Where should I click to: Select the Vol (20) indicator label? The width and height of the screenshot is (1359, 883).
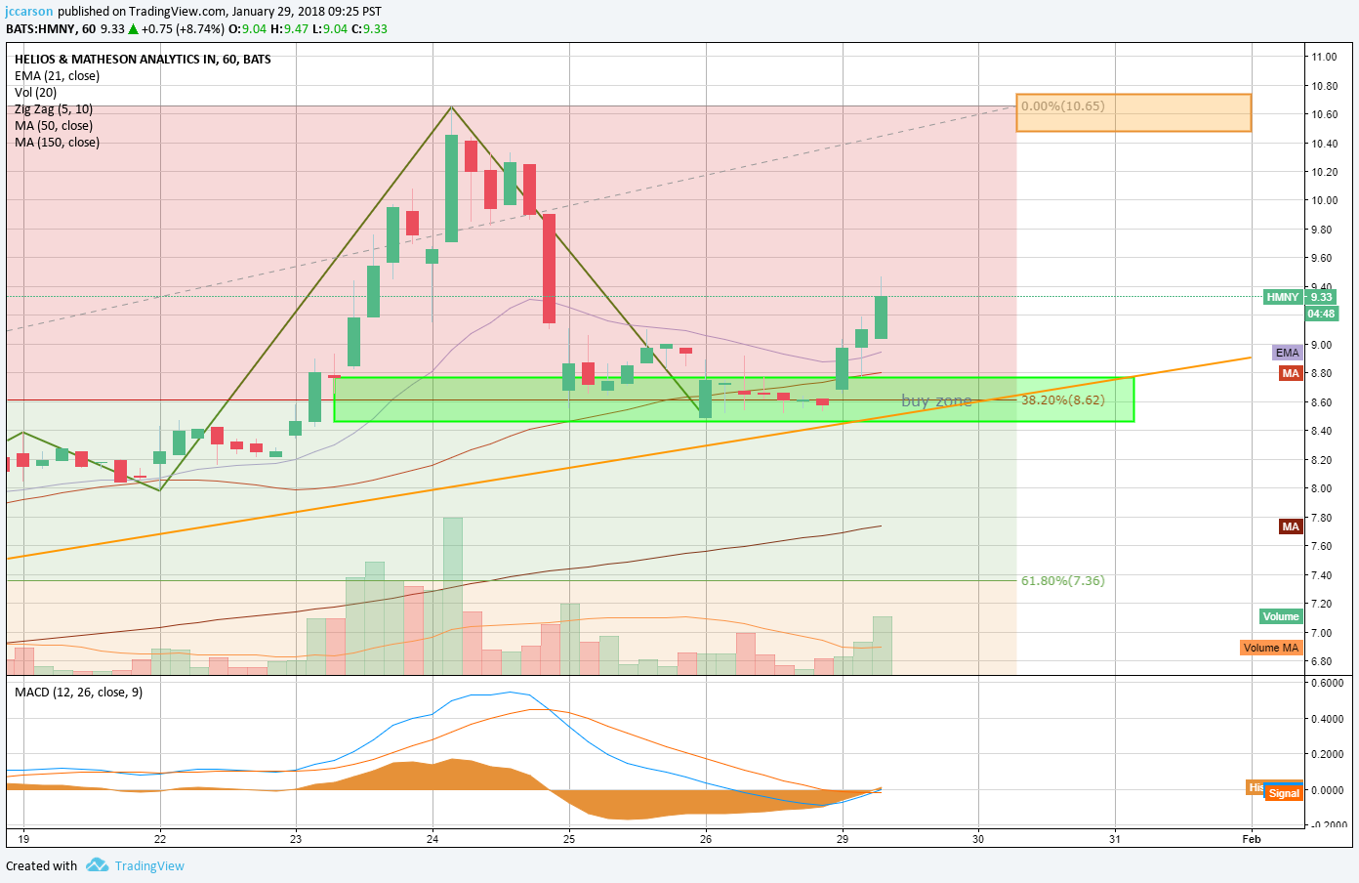pyautogui.click(x=36, y=93)
